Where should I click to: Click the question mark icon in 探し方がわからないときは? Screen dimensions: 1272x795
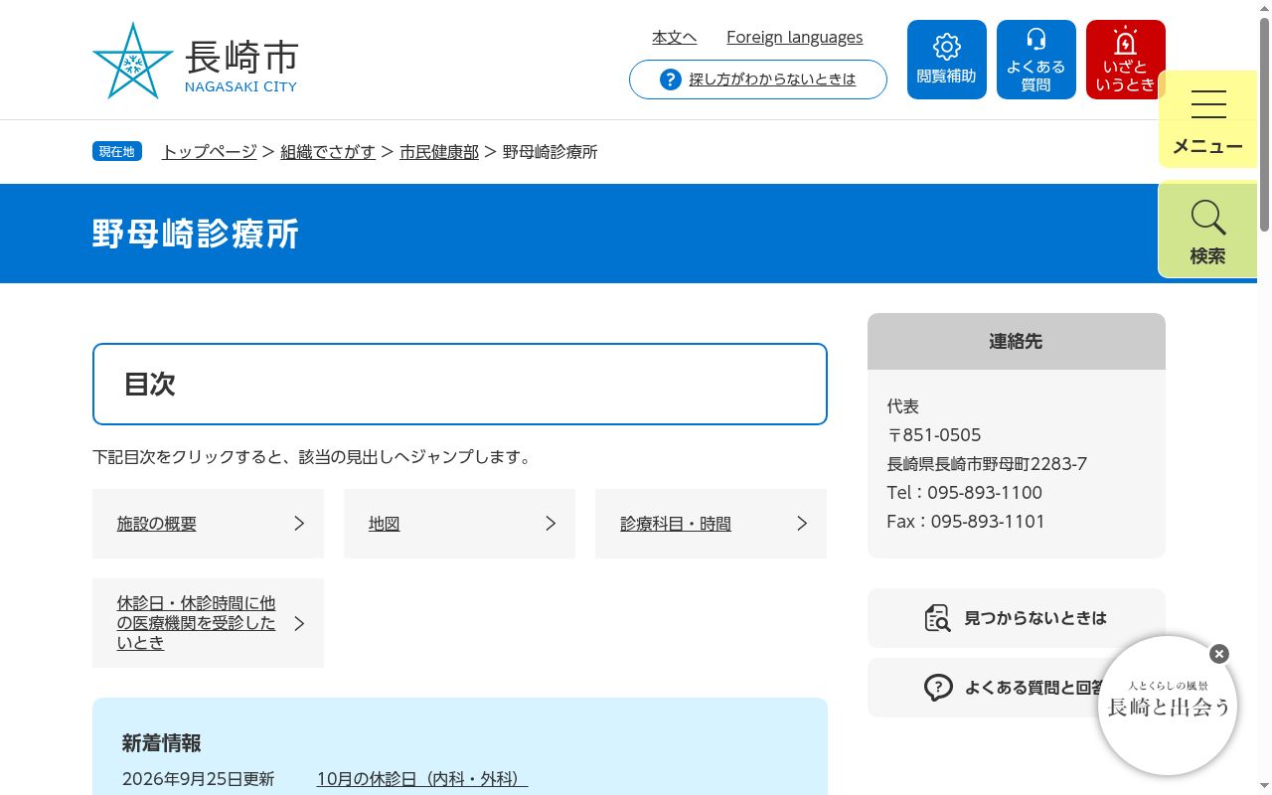(x=671, y=79)
